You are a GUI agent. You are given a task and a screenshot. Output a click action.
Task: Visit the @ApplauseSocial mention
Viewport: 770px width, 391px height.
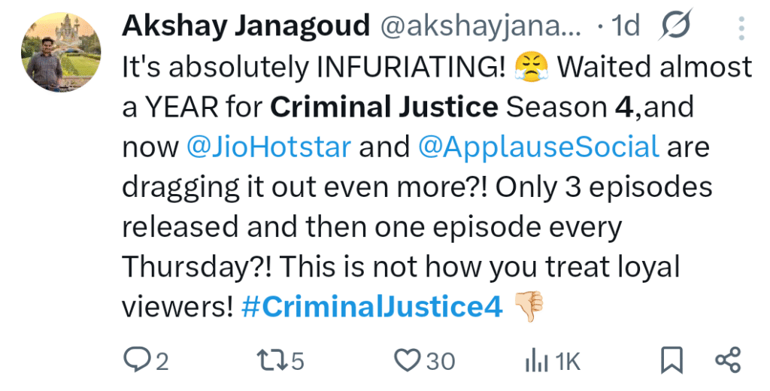pyautogui.click(x=538, y=147)
